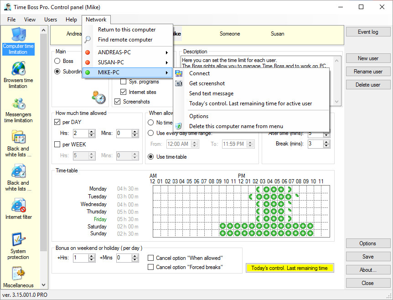Open the File menu
393x300 pixels.
point(11,20)
